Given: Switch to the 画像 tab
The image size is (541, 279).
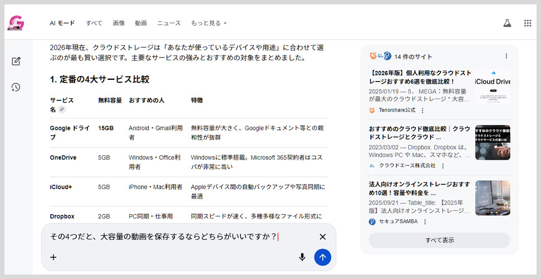Looking at the screenshot, I should pos(119,23).
